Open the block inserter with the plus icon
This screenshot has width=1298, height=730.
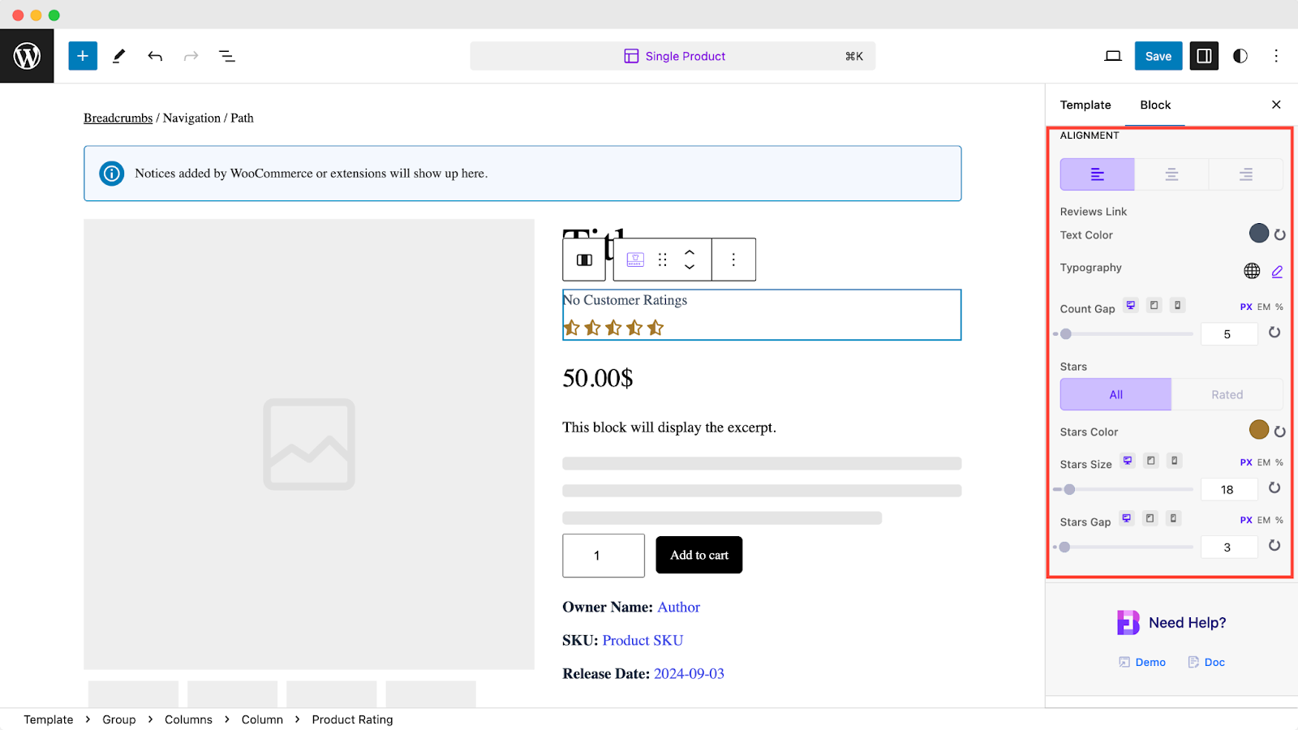tap(82, 56)
